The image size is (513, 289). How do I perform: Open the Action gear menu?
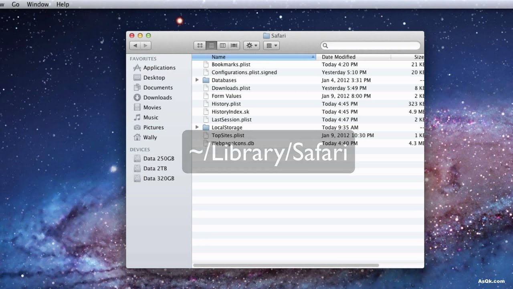[252, 46]
